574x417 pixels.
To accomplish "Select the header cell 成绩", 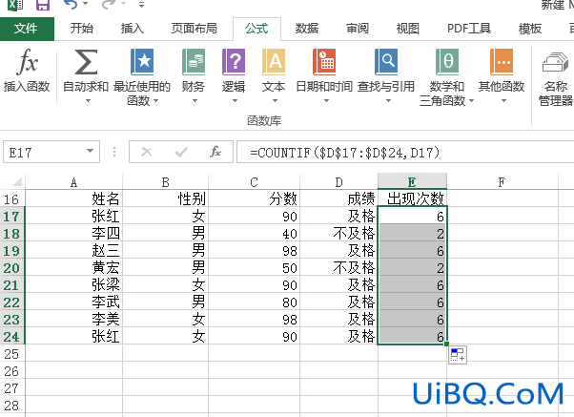I will coord(339,198).
